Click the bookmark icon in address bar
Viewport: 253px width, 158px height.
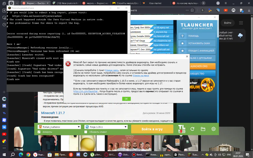point(192,10)
